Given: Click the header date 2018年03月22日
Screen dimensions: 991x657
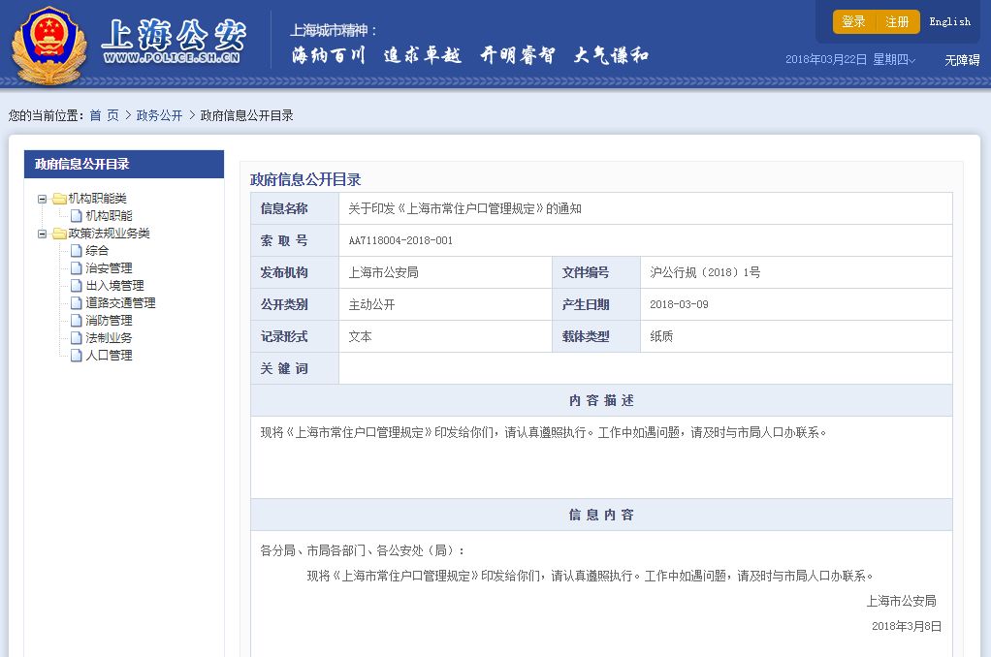Looking at the screenshot, I should (x=825, y=60).
